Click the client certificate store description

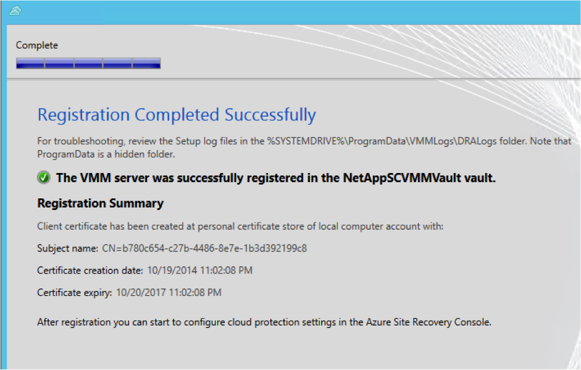[240, 227]
